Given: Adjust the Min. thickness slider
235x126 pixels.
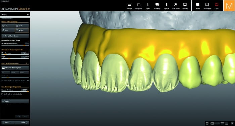Looking at the screenshot, I should tap(15, 55).
